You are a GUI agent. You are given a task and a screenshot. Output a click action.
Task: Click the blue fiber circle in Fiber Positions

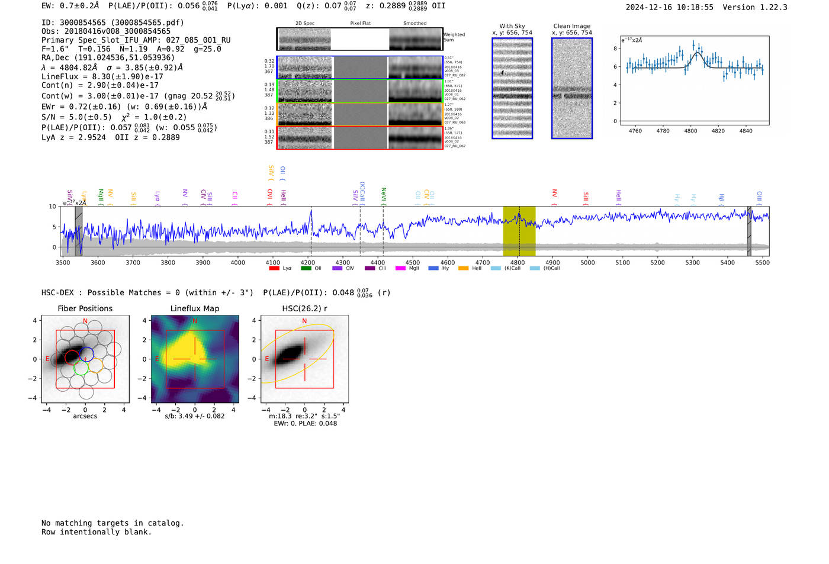tap(86, 355)
